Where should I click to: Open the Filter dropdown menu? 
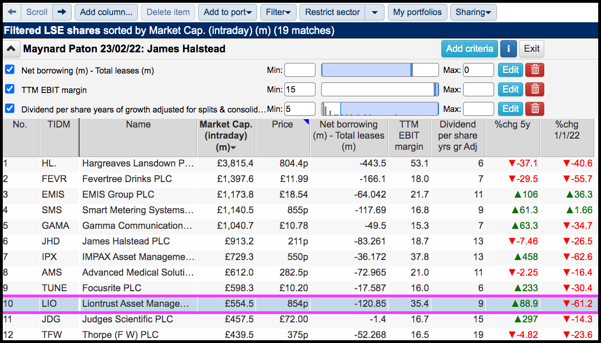pos(278,12)
